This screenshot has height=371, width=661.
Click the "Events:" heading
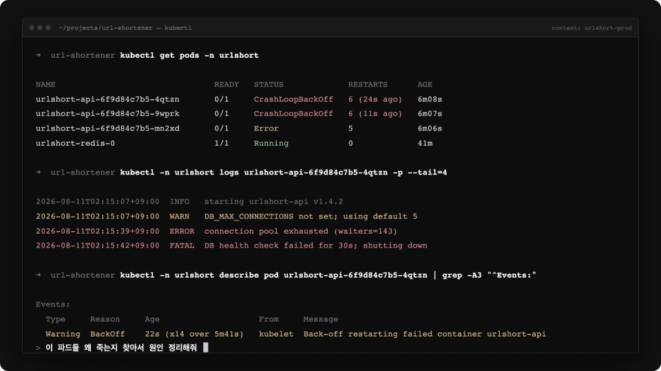tap(53, 304)
